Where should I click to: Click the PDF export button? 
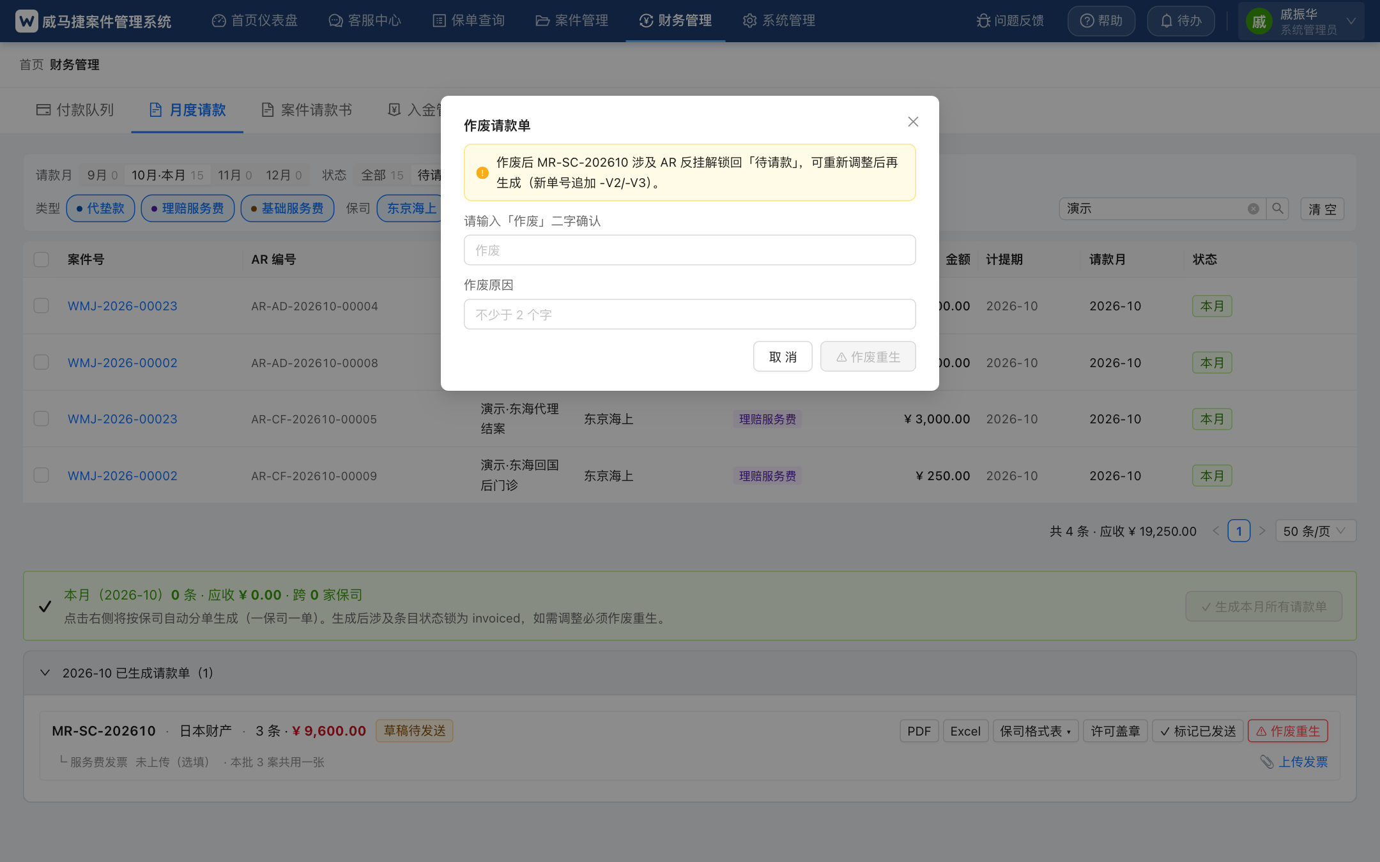(x=919, y=731)
